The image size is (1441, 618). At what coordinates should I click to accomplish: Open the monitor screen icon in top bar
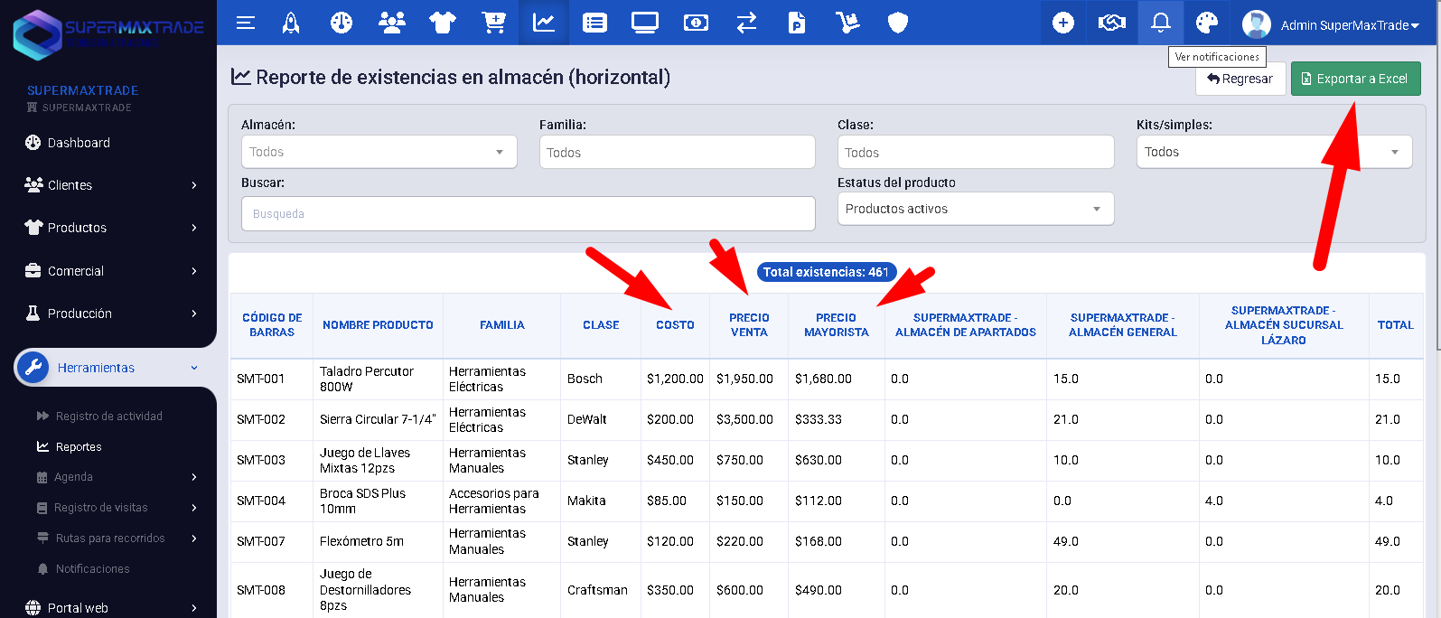pos(645,23)
